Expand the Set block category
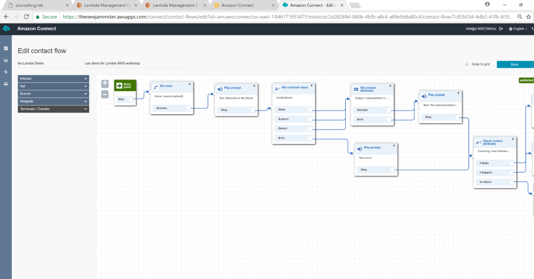 [54, 86]
